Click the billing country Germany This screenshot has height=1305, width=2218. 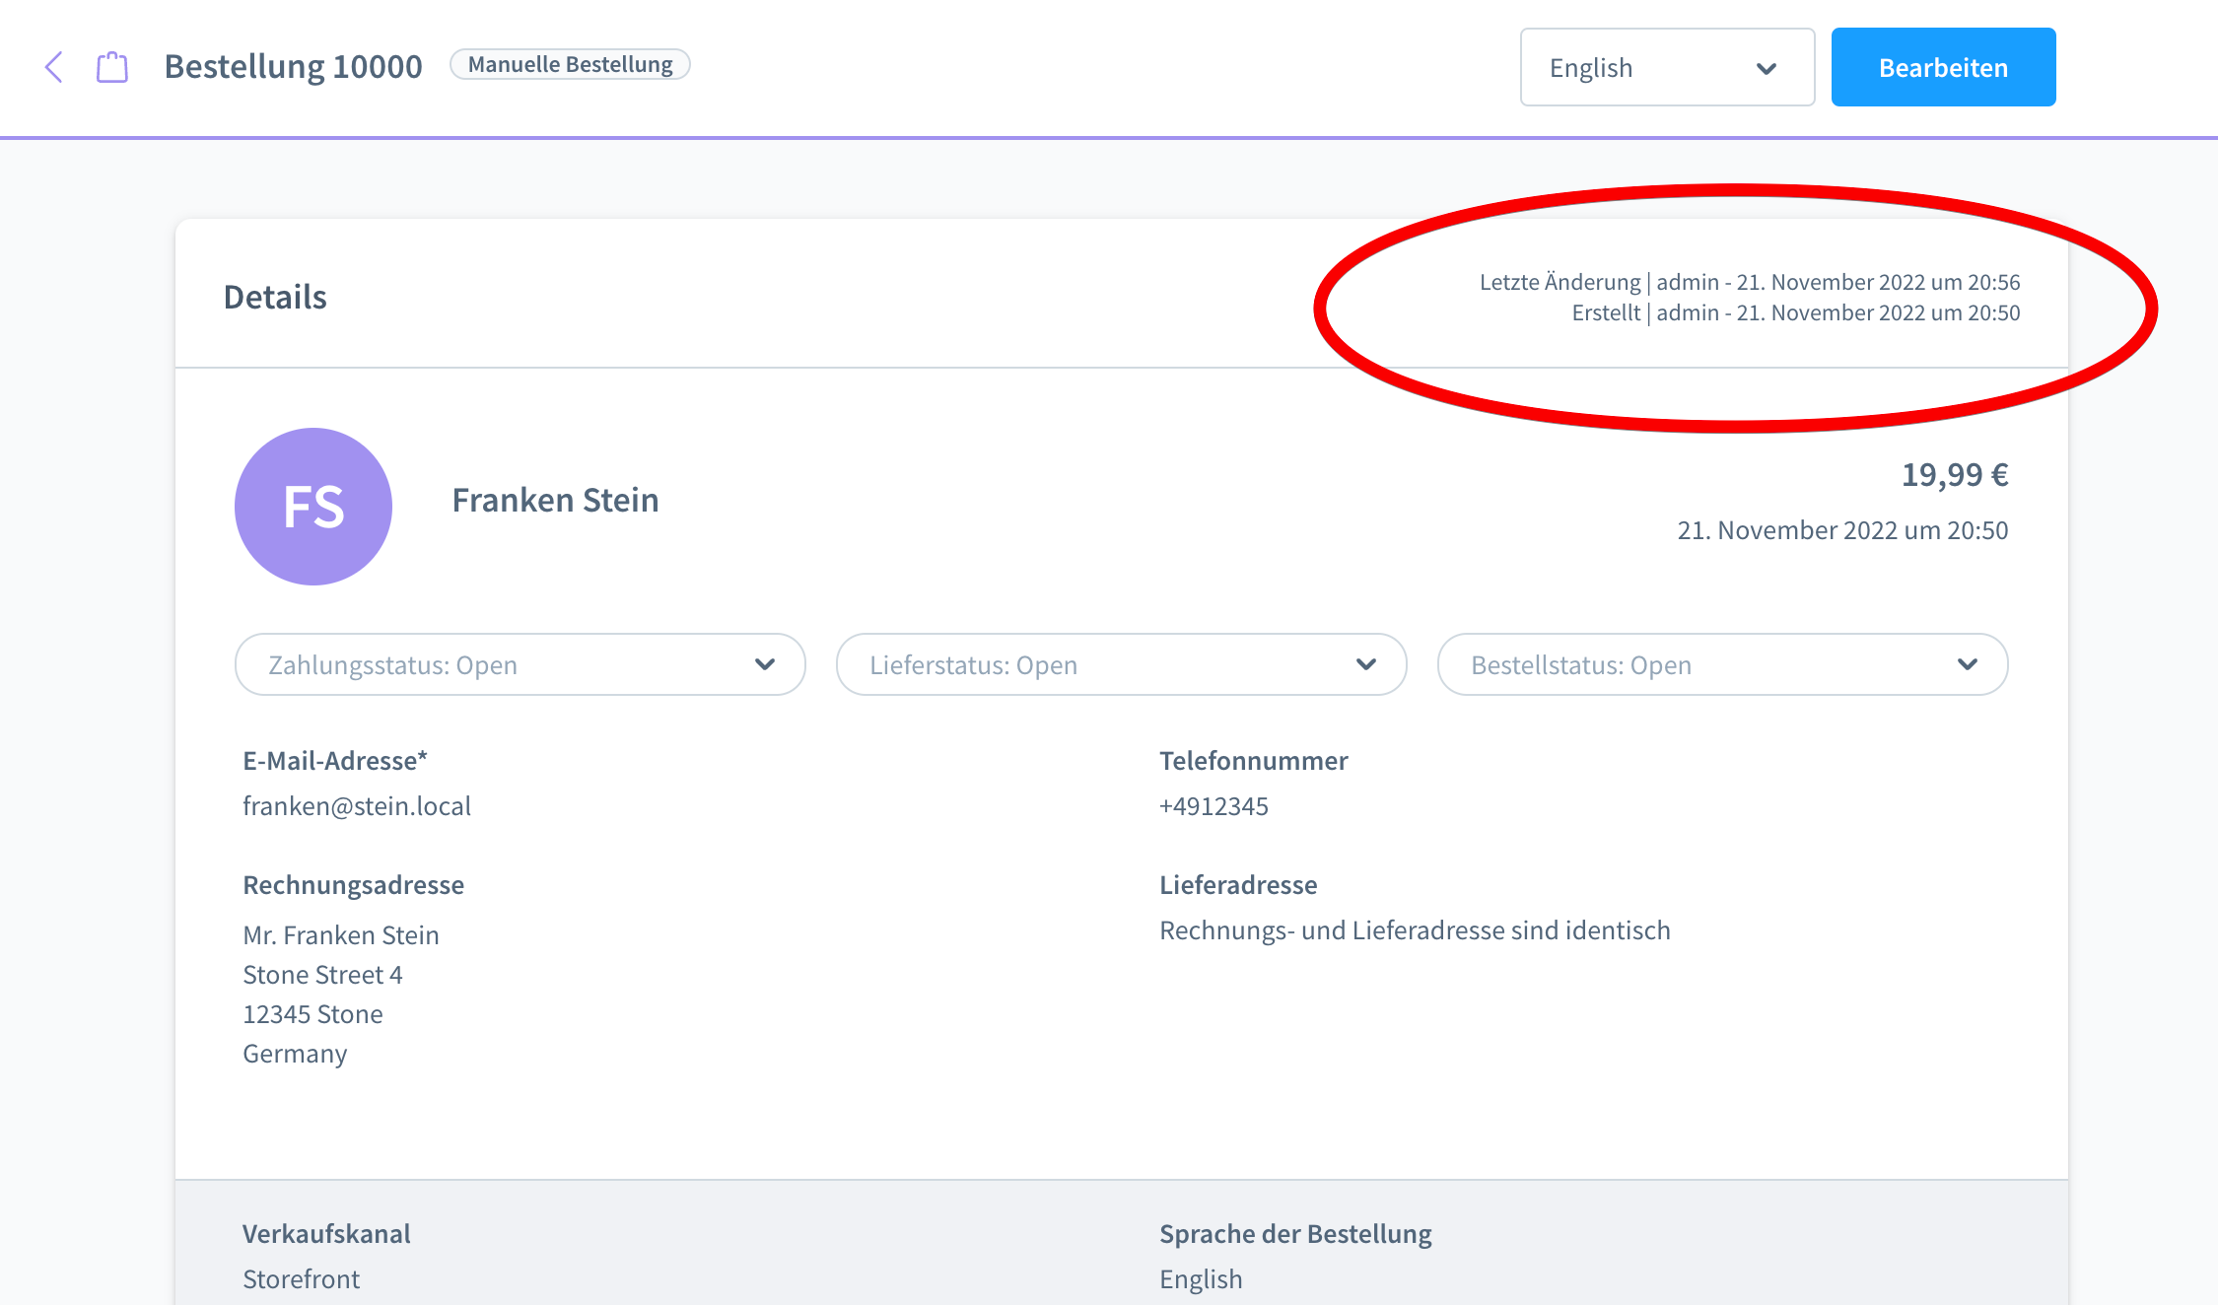295,1054
